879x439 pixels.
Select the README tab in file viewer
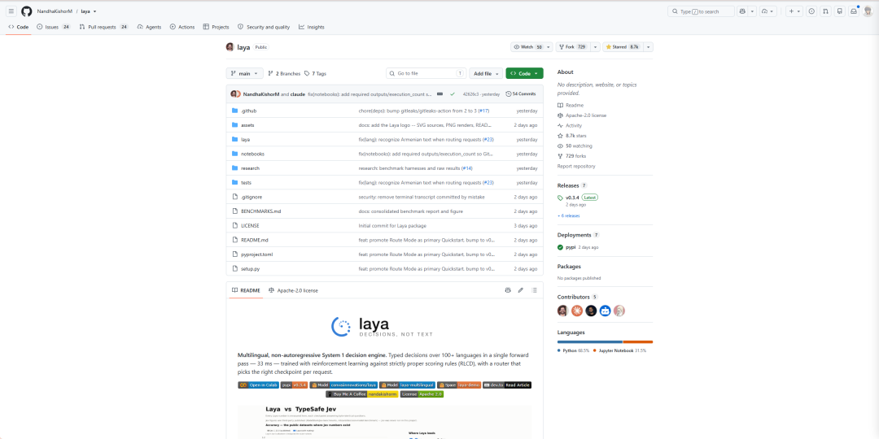point(246,290)
